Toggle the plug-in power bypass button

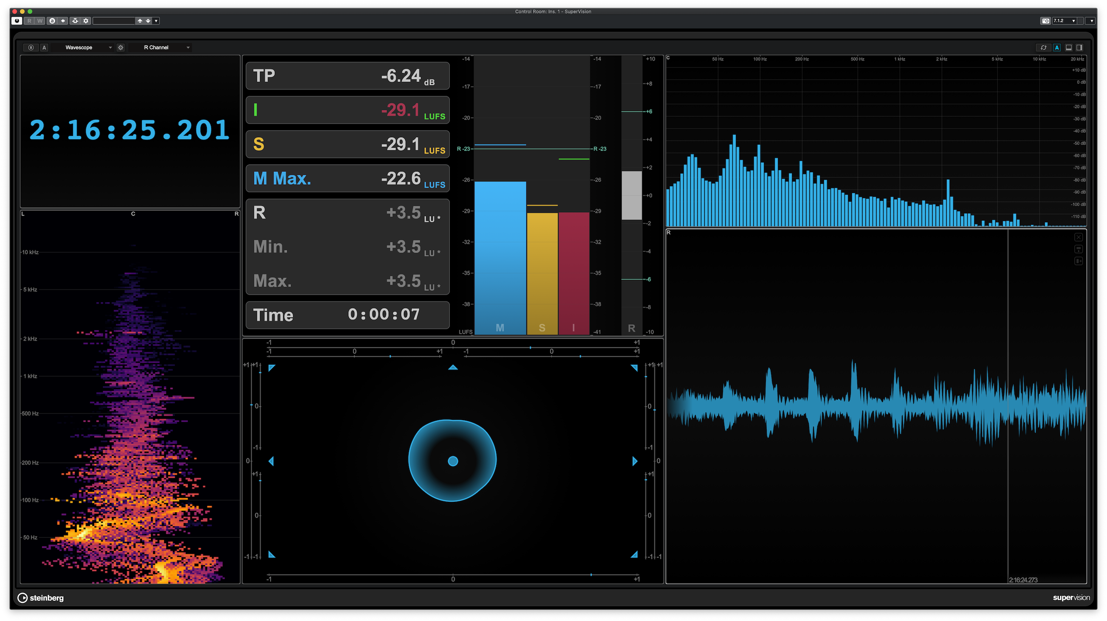(17, 21)
